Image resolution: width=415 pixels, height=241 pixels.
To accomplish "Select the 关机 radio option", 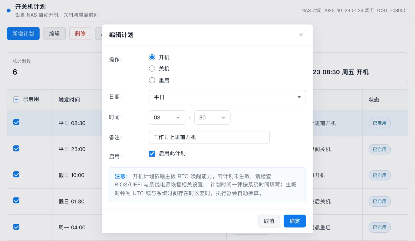I will pos(152,69).
